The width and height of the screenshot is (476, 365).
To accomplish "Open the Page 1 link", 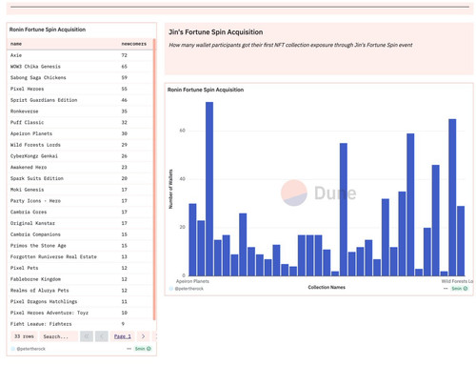I will point(123,336).
